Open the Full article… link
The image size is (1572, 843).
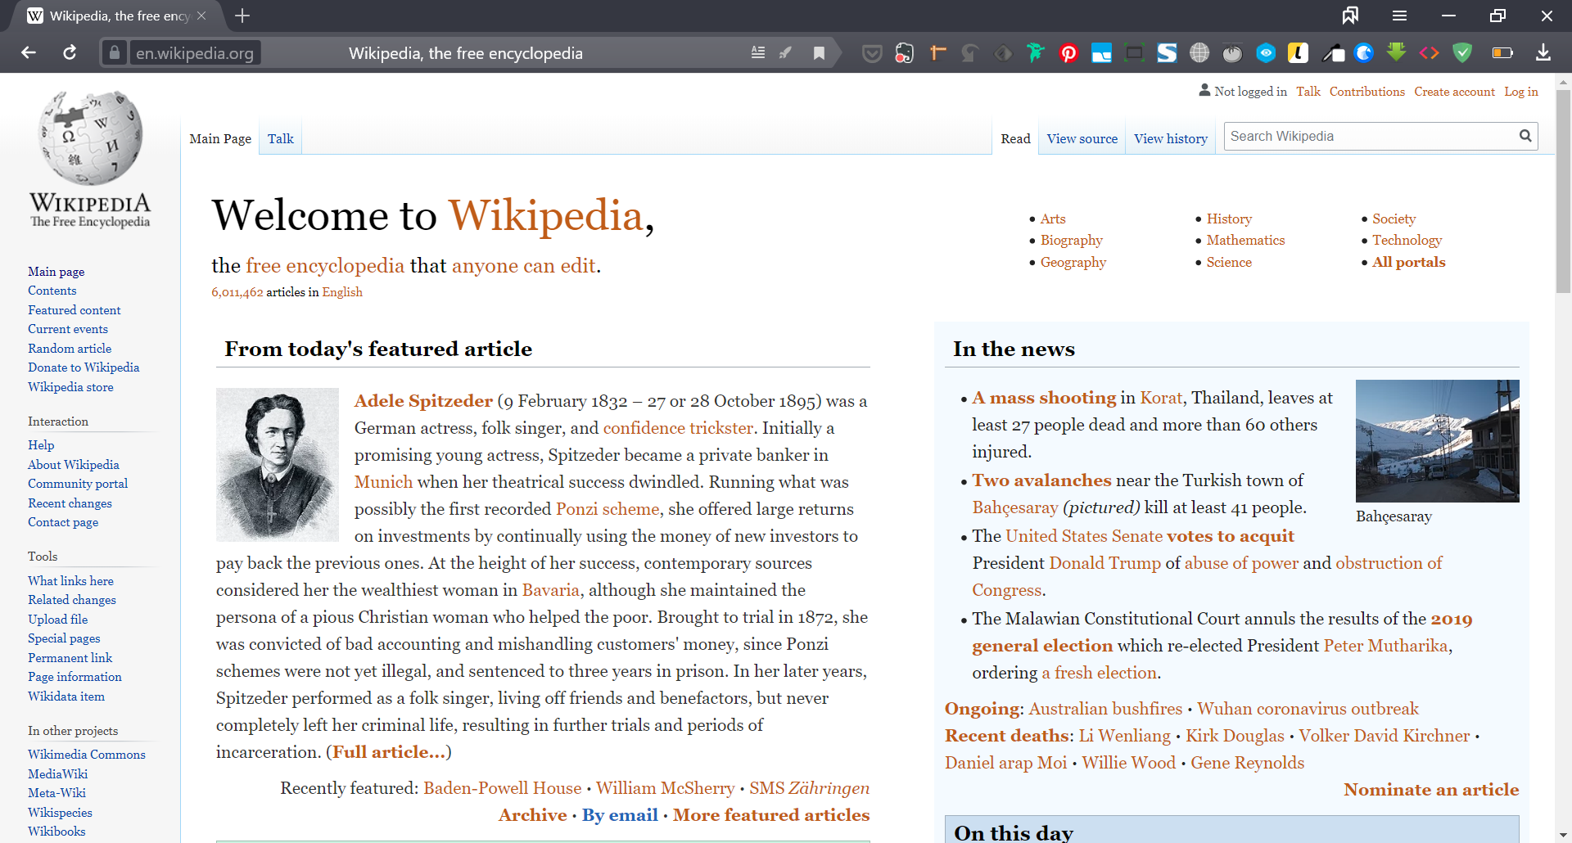[389, 752]
